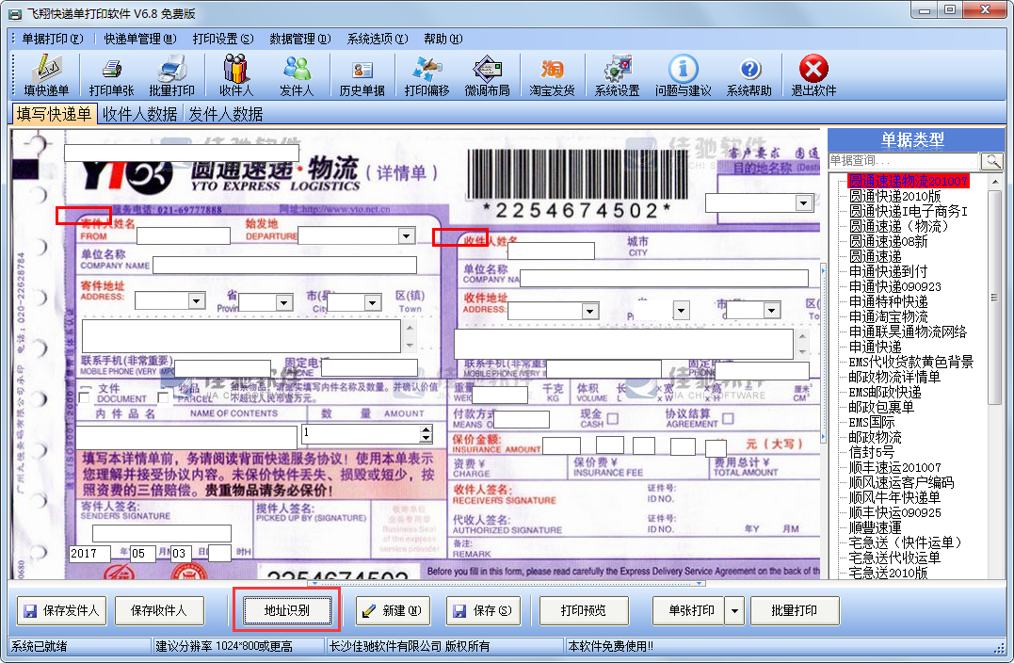Click the 地址识别 button
The height and width of the screenshot is (663, 1014).
tap(286, 610)
